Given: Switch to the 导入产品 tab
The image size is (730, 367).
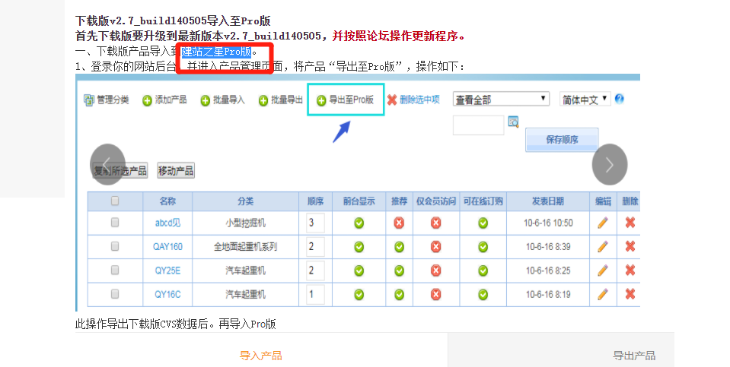Looking at the screenshot, I should 260,356.
